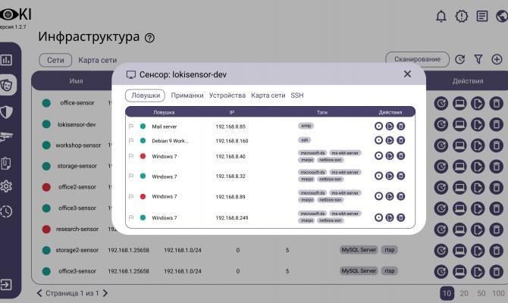Image resolution: width=508 pixels, height=303 pixels.
Task: Open the clipboard documents sidebar icon
Action: (x=6, y=163)
